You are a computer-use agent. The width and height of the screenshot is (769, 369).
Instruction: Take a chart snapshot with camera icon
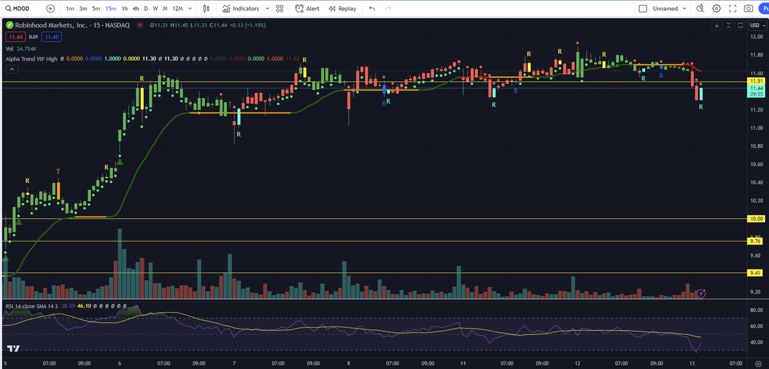click(748, 9)
